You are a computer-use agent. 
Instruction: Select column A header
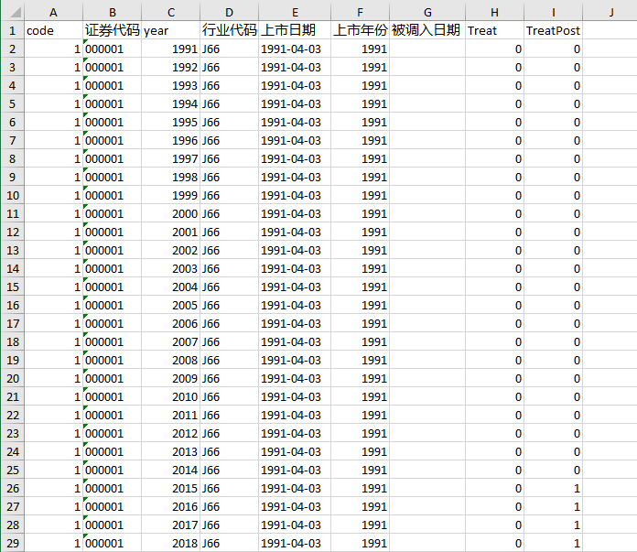click(53, 12)
